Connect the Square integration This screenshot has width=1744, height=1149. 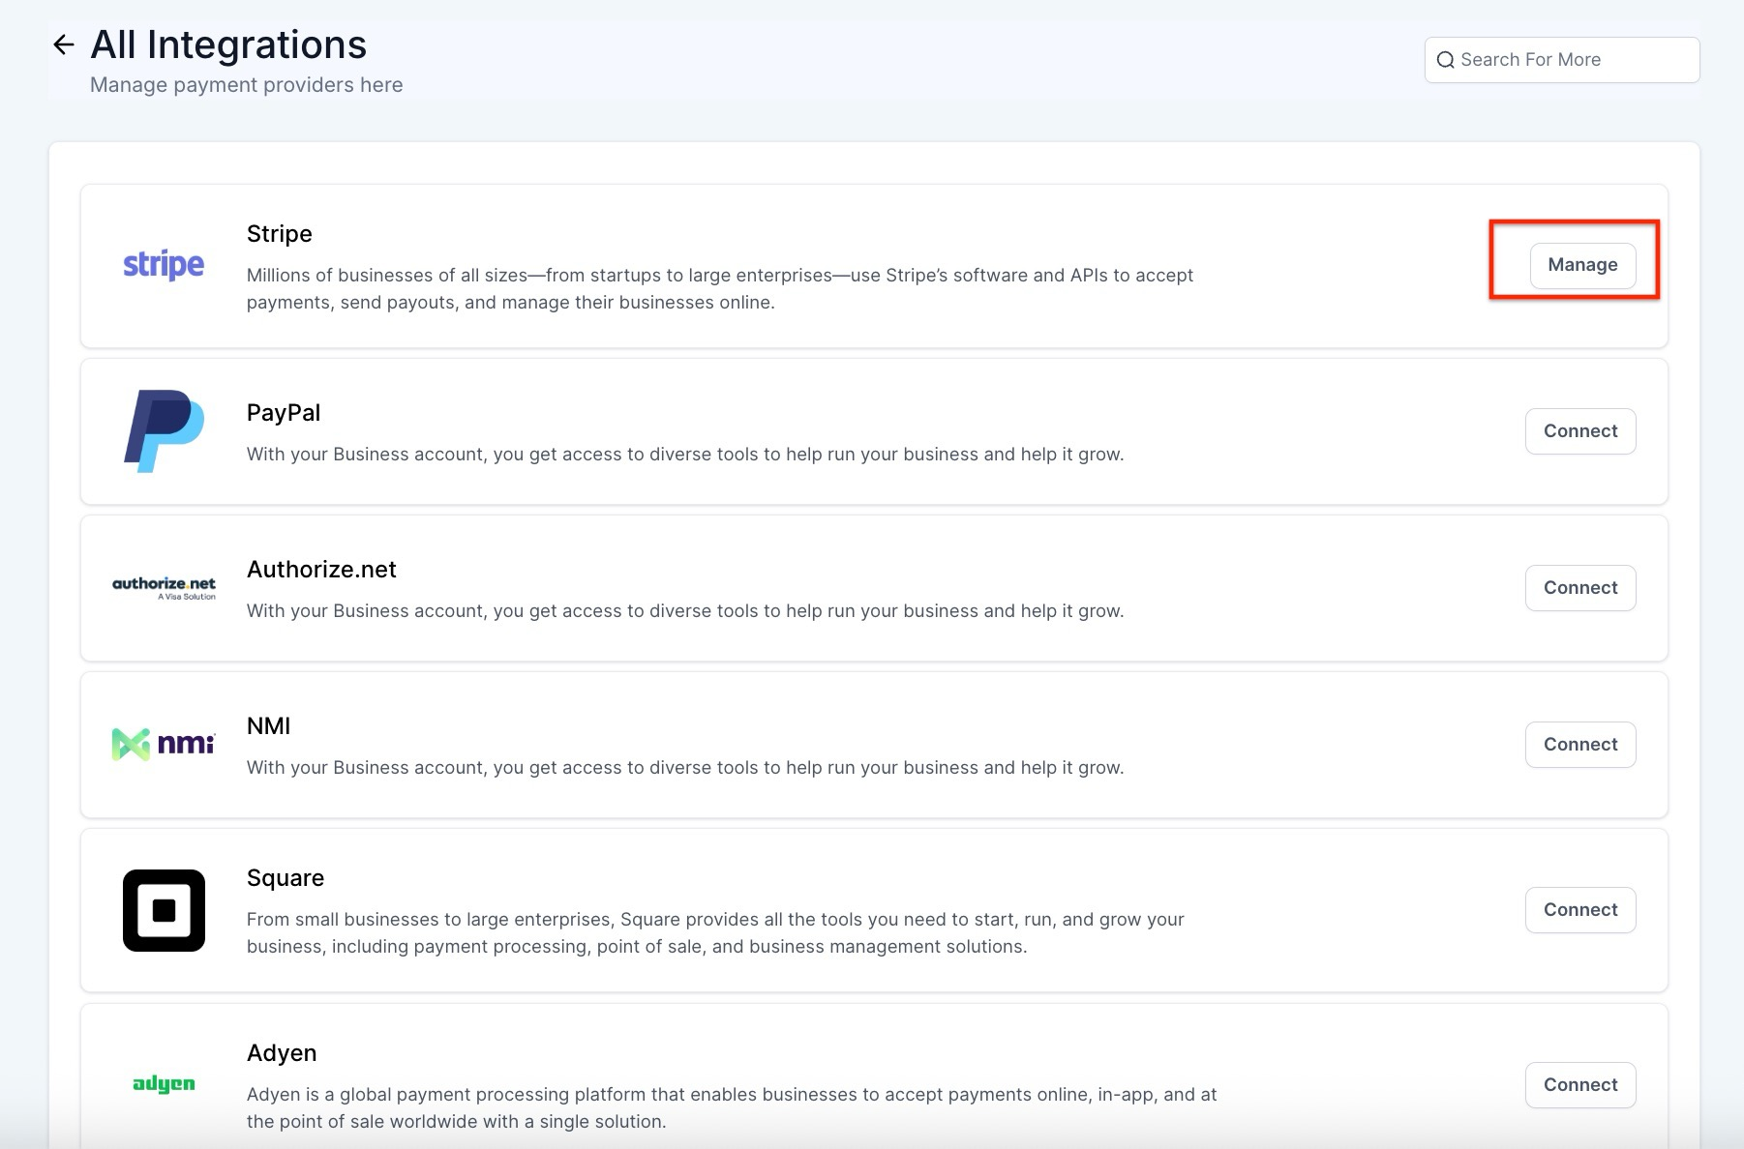click(x=1580, y=910)
